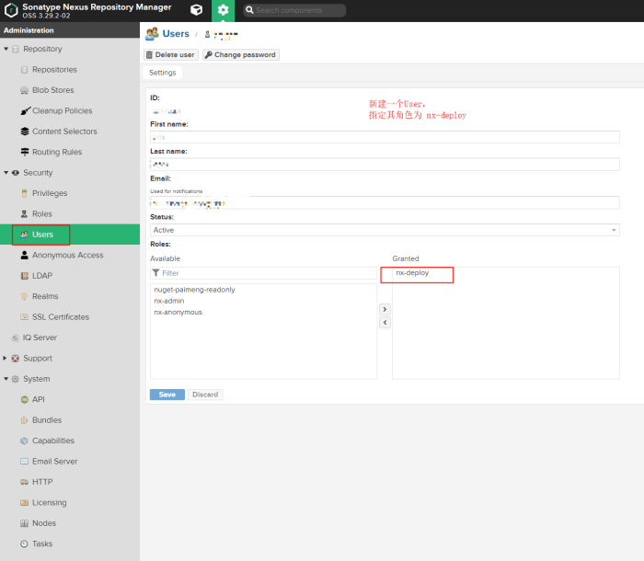Click the Email input field
The width and height of the screenshot is (644, 561).
pyautogui.click(x=385, y=203)
